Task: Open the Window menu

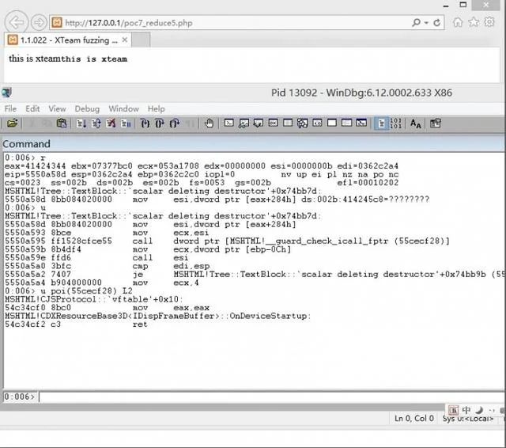Action: 123,108
